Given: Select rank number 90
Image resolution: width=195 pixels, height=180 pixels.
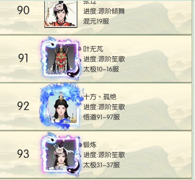Looking at the screenshot, I should click(23, 10).
